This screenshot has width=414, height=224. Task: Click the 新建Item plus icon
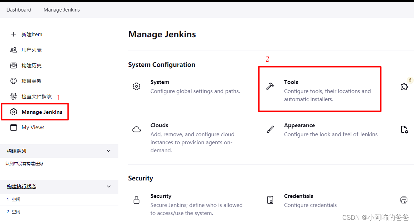click(x=14, y=34)
